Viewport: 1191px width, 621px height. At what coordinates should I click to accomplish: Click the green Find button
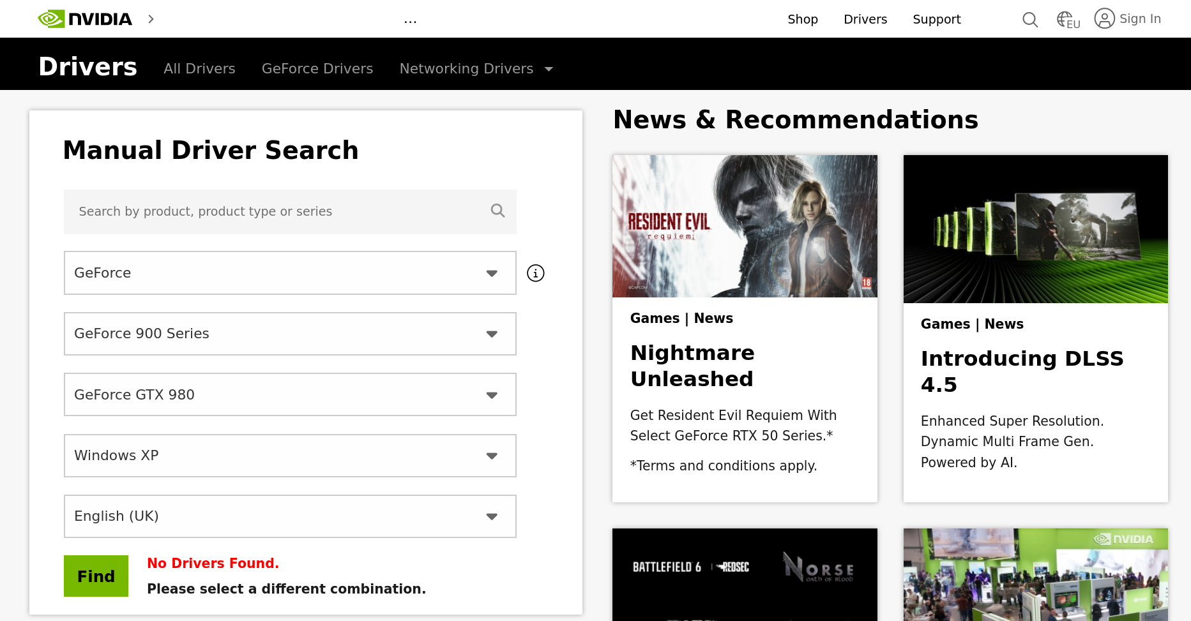96,576
